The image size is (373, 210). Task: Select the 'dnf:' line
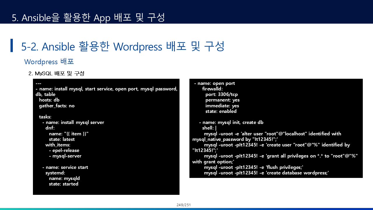coord(50,128)
